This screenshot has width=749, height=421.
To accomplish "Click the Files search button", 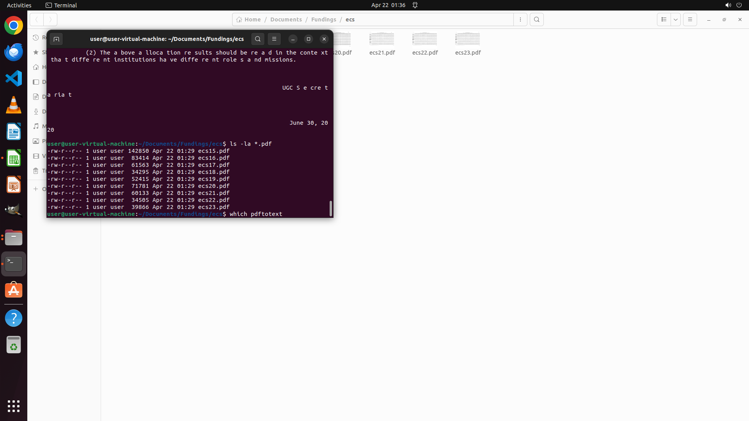I will pyautogui.click(x=537, y=19).
